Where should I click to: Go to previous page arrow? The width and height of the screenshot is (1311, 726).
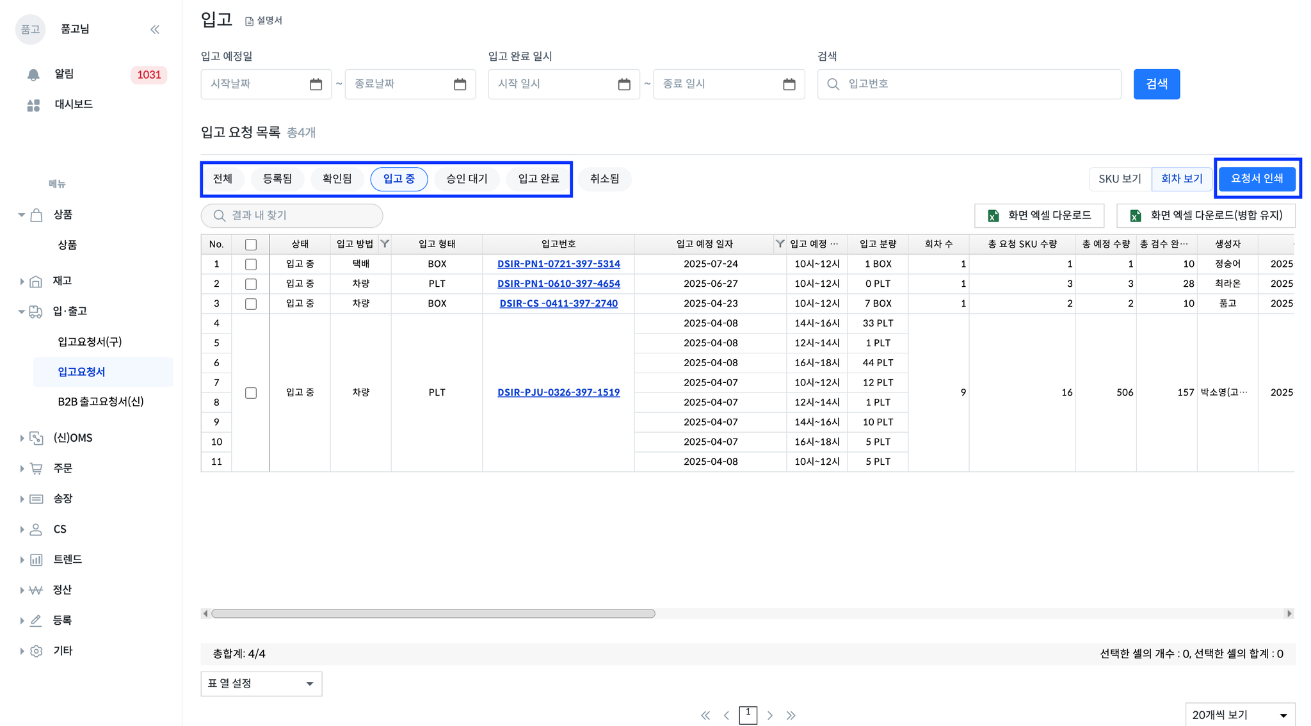(x=727, y=715)
